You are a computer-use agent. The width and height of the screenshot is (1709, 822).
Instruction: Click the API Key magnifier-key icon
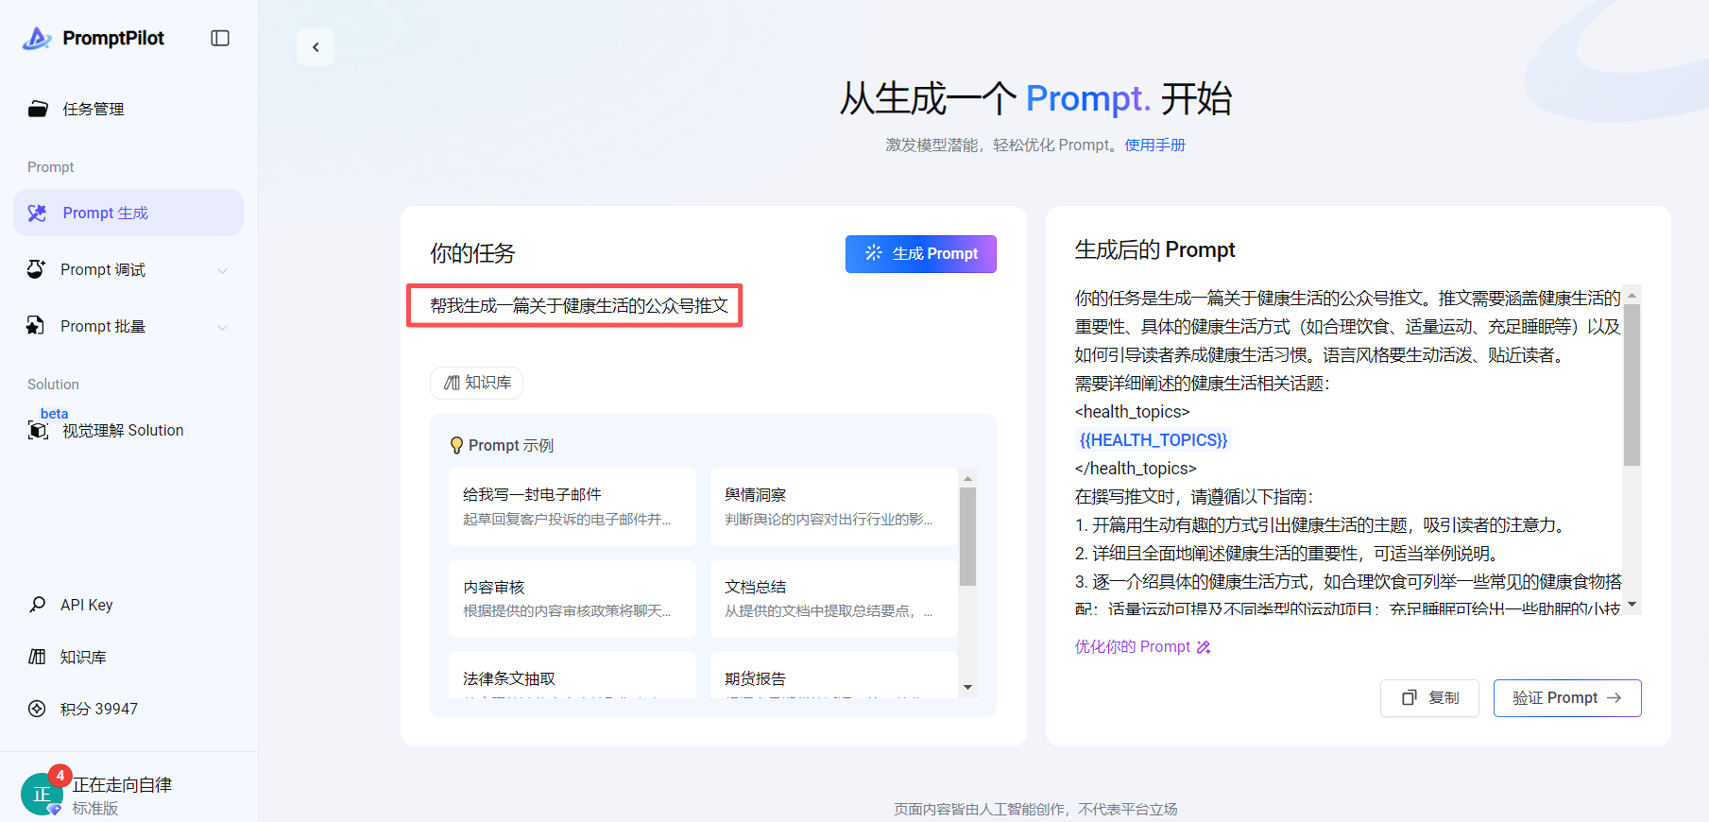pos(37,604)
